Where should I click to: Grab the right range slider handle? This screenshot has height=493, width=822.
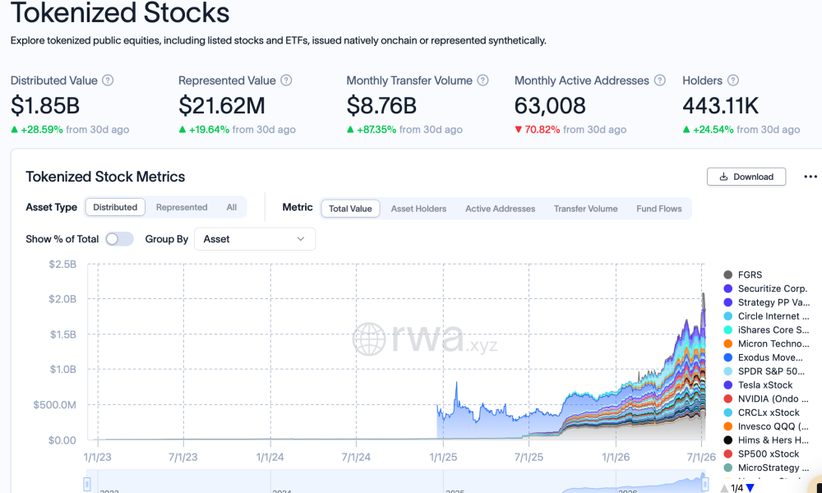tap(705, 484)
